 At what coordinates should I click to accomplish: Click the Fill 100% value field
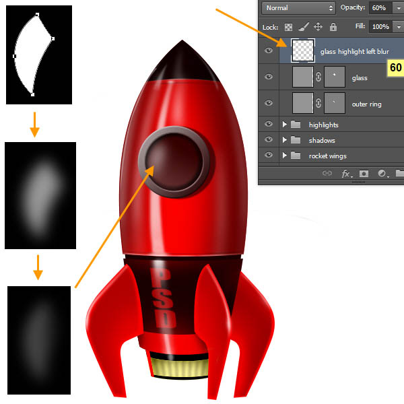(380, 27)
